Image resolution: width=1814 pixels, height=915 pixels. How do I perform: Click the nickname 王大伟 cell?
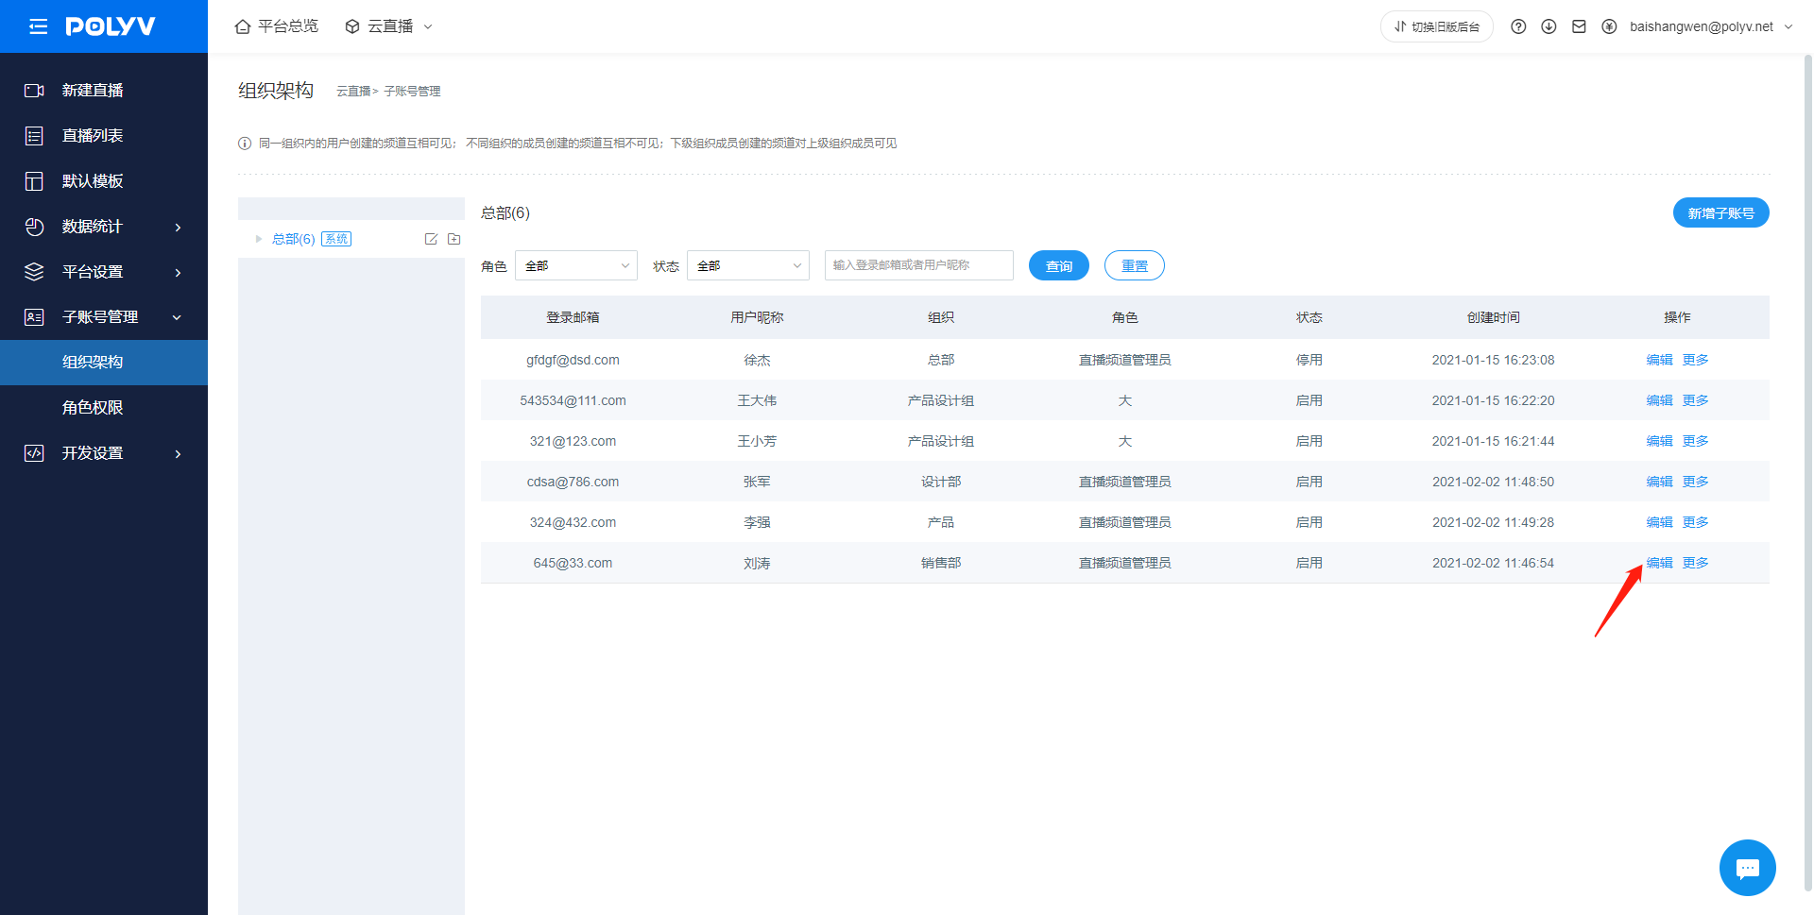[757, 400]
